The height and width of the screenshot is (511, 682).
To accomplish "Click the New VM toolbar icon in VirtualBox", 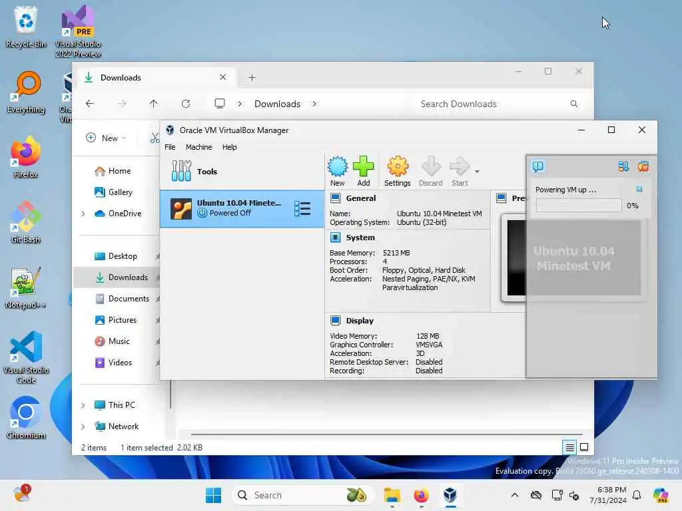I will tap(338, 171).
